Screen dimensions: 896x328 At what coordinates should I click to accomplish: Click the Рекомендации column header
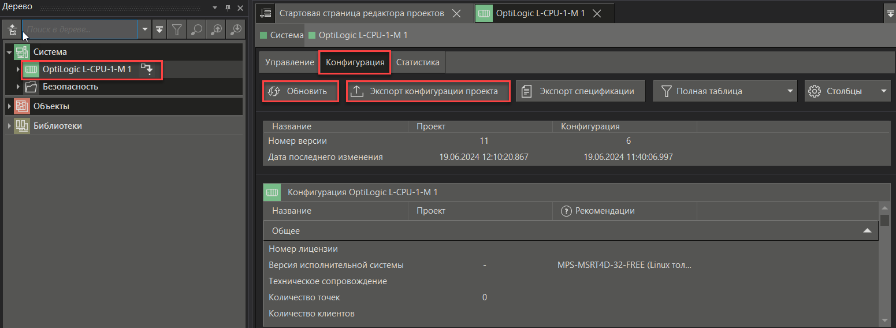pyautogui.click(x=624, y=211)
